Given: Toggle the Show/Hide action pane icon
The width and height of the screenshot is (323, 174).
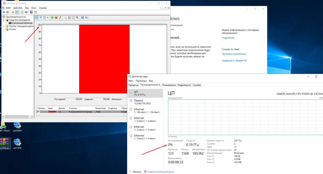Looking at the screenshot, I should point(35,12).
